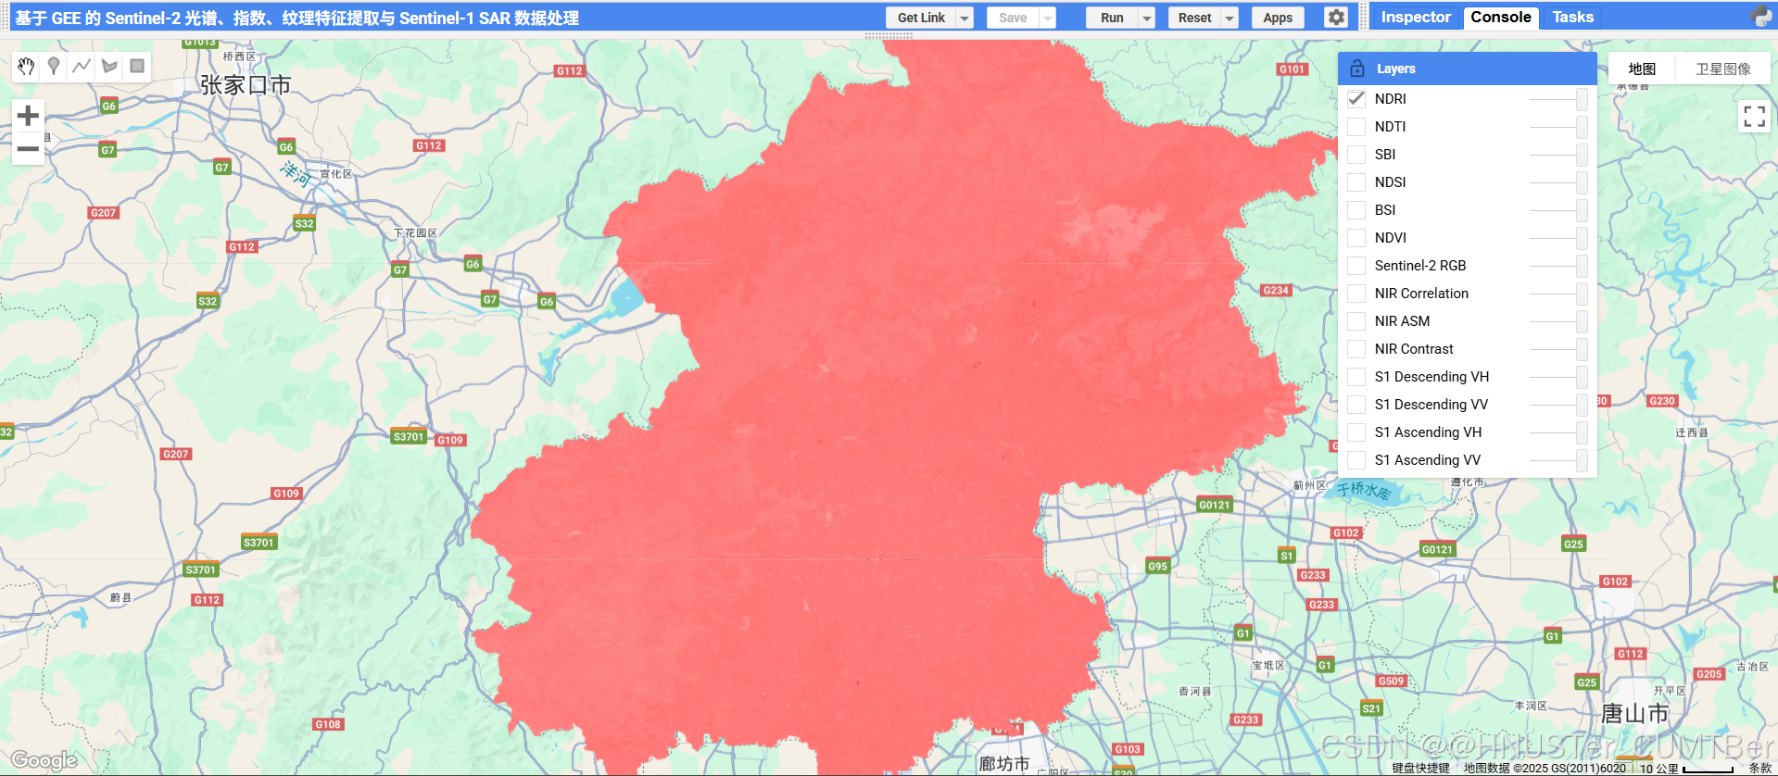
Task: Open the Reset dropdown arrow
Action: [1229, 18]
